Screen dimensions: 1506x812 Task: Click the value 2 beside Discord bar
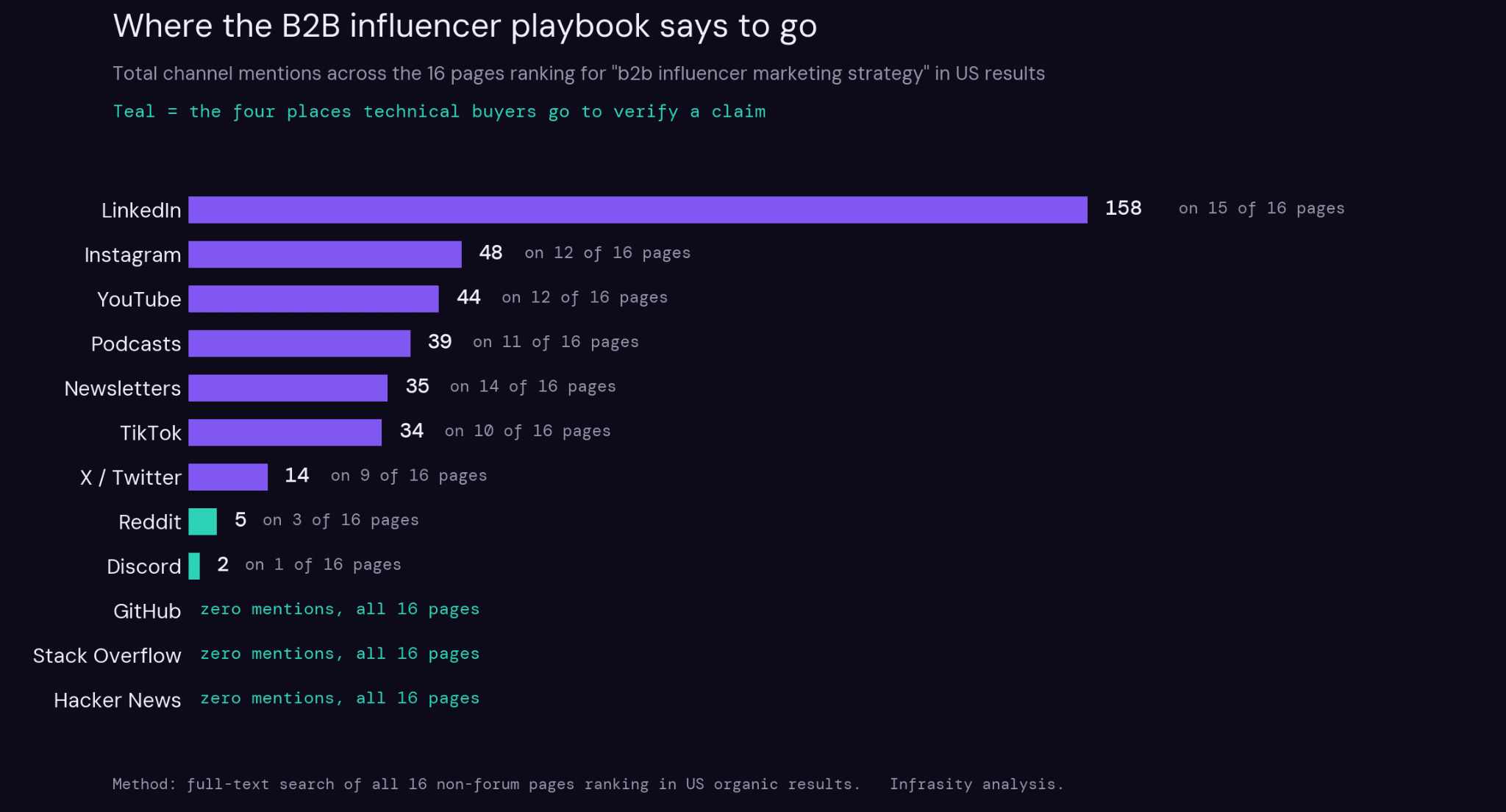223,565
